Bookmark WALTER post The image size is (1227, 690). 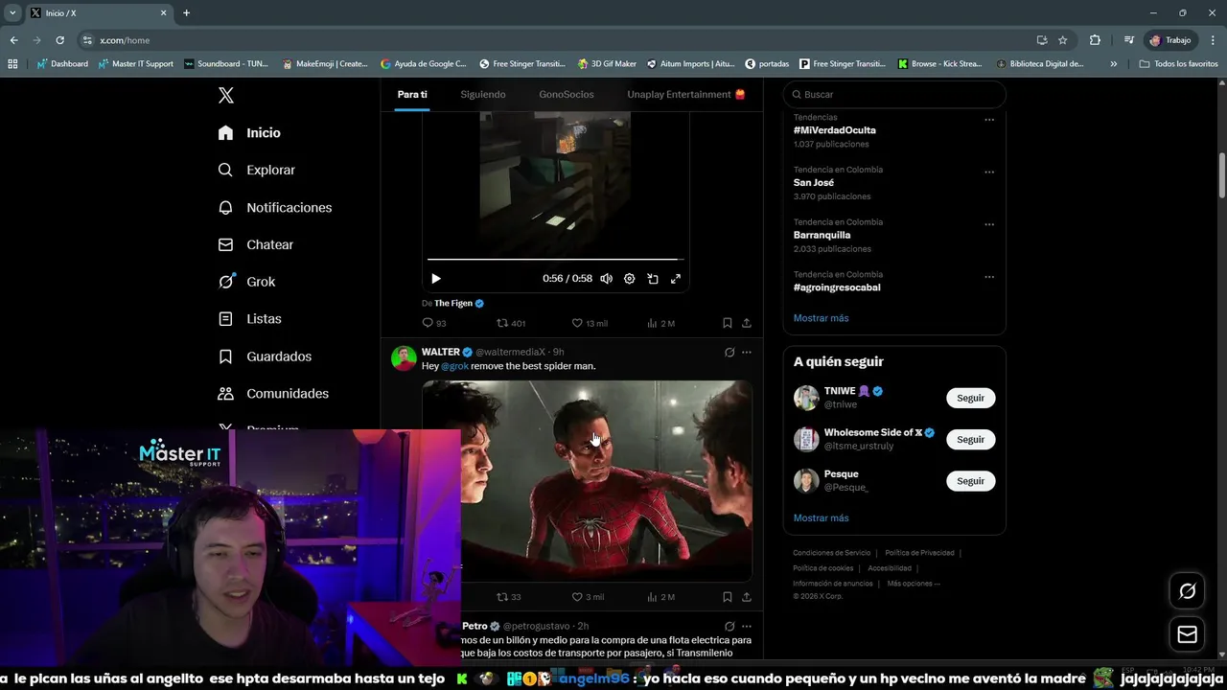(x=728, y=597)
